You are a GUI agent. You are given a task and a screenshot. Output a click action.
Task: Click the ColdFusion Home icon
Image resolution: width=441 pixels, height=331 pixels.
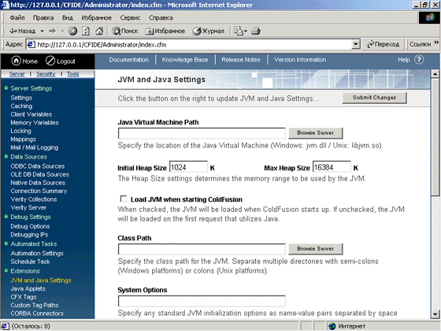tap(16, 61)
